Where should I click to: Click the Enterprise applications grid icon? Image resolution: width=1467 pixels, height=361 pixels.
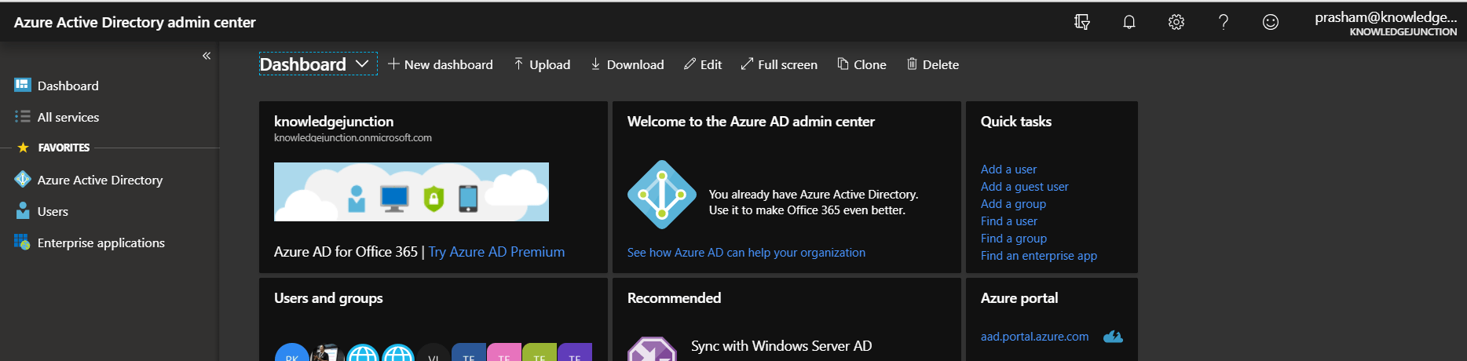(22, 242)
